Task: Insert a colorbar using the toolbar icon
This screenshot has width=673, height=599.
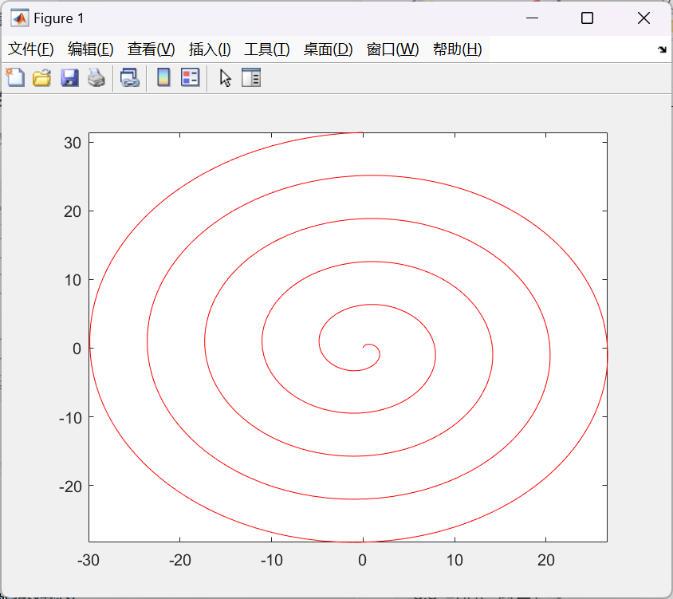Action: 163,77
